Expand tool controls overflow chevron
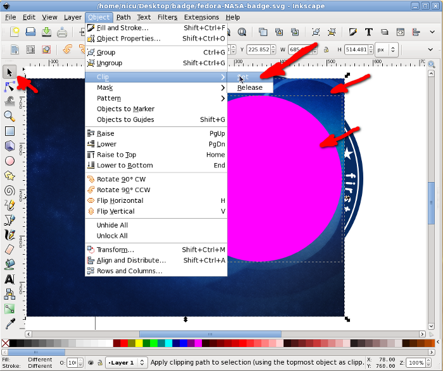443x371 pixels. (430, 50)
